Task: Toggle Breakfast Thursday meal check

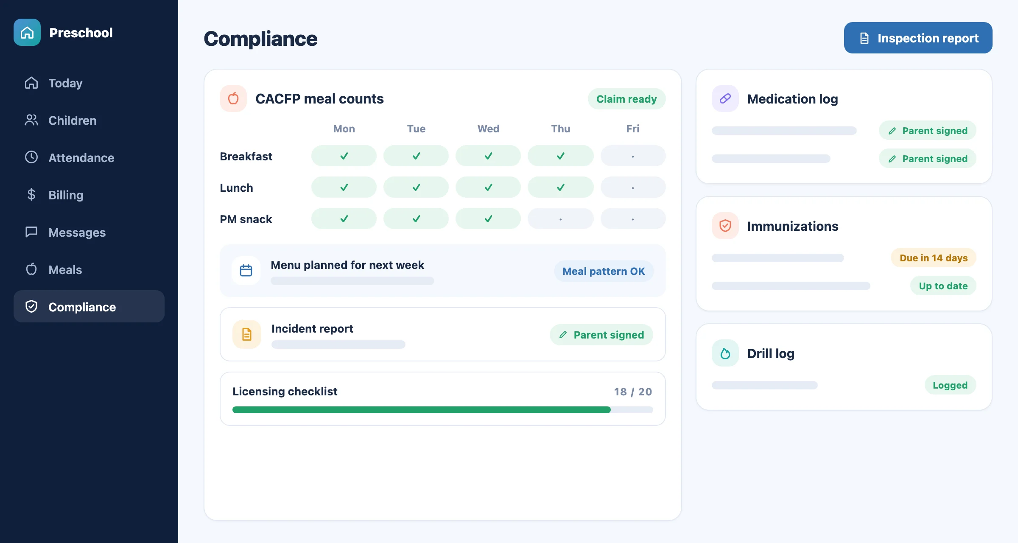Action: (561, 156)
